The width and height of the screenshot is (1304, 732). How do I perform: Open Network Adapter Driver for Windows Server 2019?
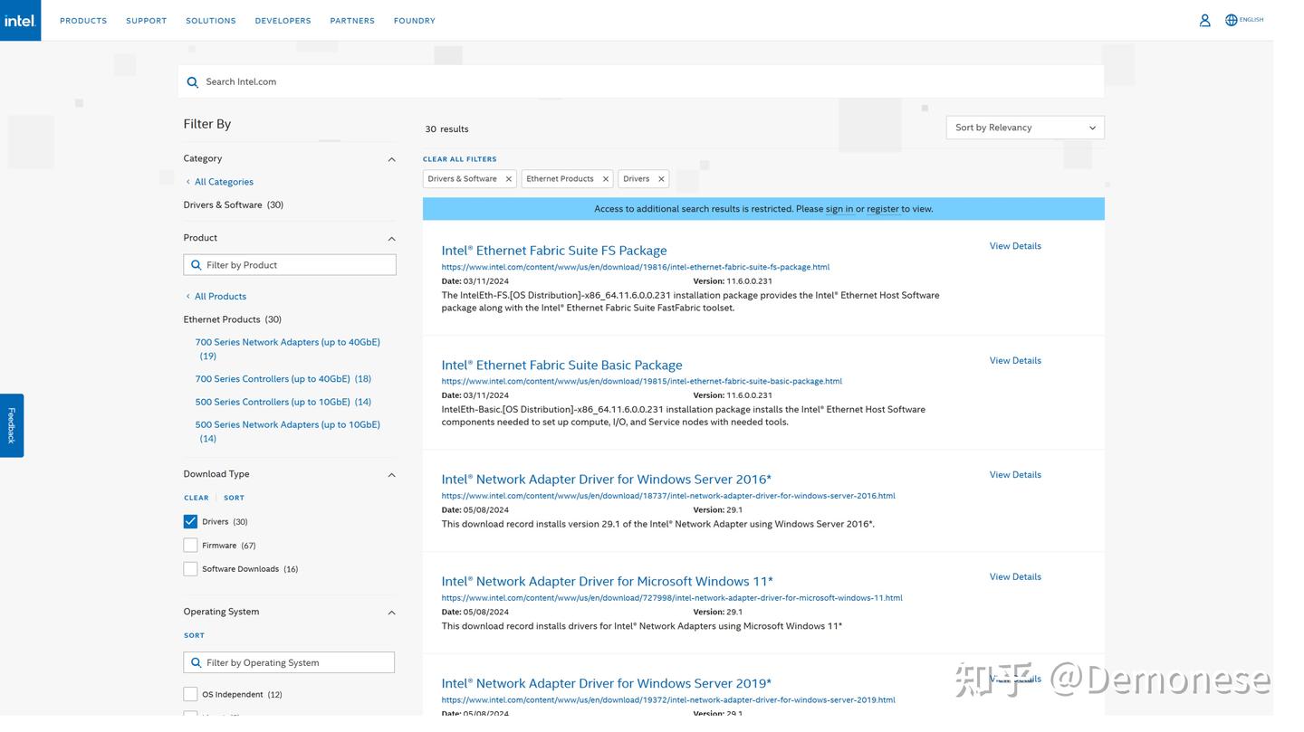click(x=607, y=684)
